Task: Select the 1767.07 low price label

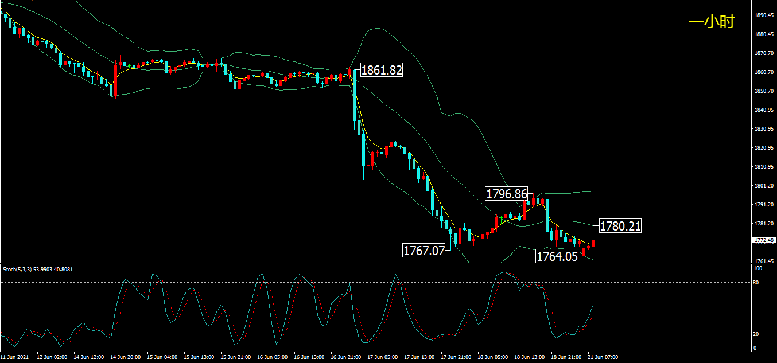Action: [x=424, y=251]
